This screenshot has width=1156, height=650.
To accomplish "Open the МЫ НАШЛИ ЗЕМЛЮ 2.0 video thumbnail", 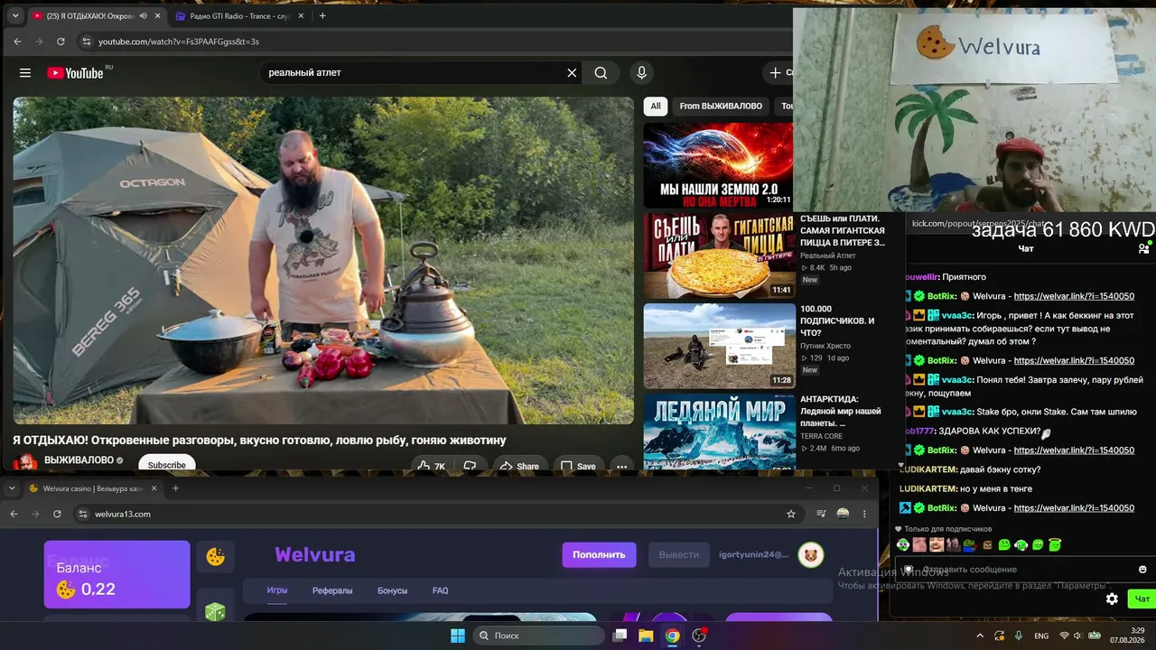I will click(719, 165).
